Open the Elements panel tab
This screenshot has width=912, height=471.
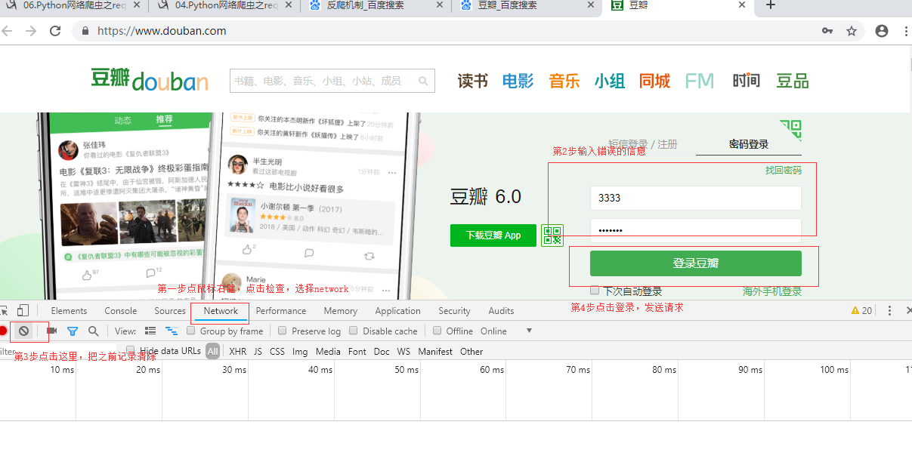[x=70, y=310]
